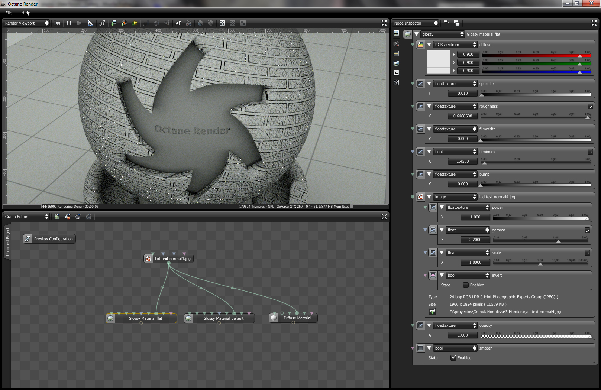Viewport: 601px width, 390px height.
Task: Click the specular Y value field
Action: click(462, 93)
